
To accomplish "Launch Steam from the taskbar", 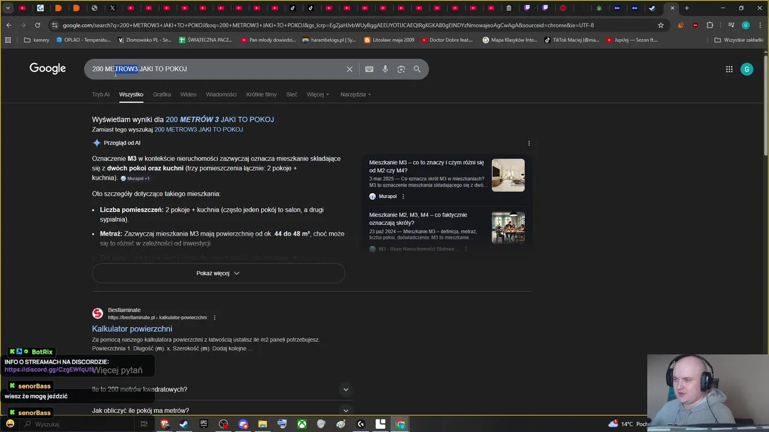I will coord(184,424).
